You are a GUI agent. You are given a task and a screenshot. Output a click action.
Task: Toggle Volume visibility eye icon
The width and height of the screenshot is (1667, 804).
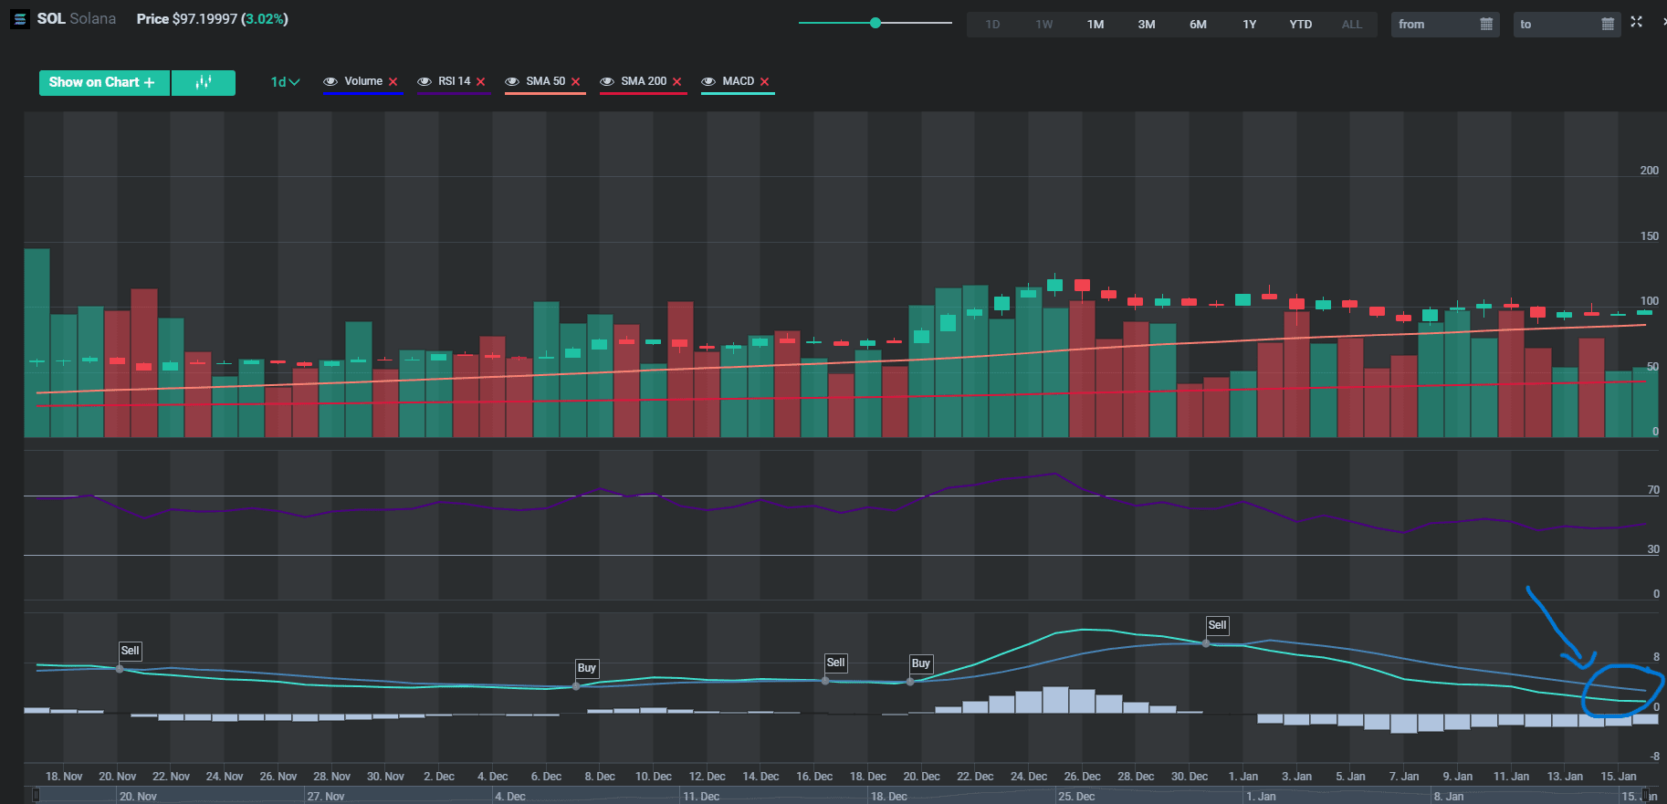tap(330, 82)
